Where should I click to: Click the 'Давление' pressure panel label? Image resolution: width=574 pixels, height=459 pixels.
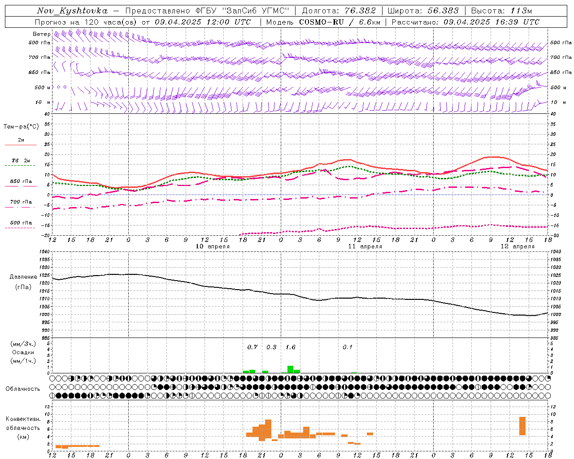coord(23,277)
